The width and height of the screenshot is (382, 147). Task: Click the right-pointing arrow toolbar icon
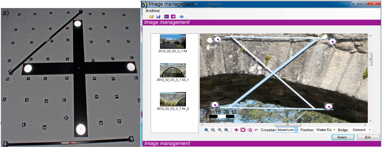166,16
